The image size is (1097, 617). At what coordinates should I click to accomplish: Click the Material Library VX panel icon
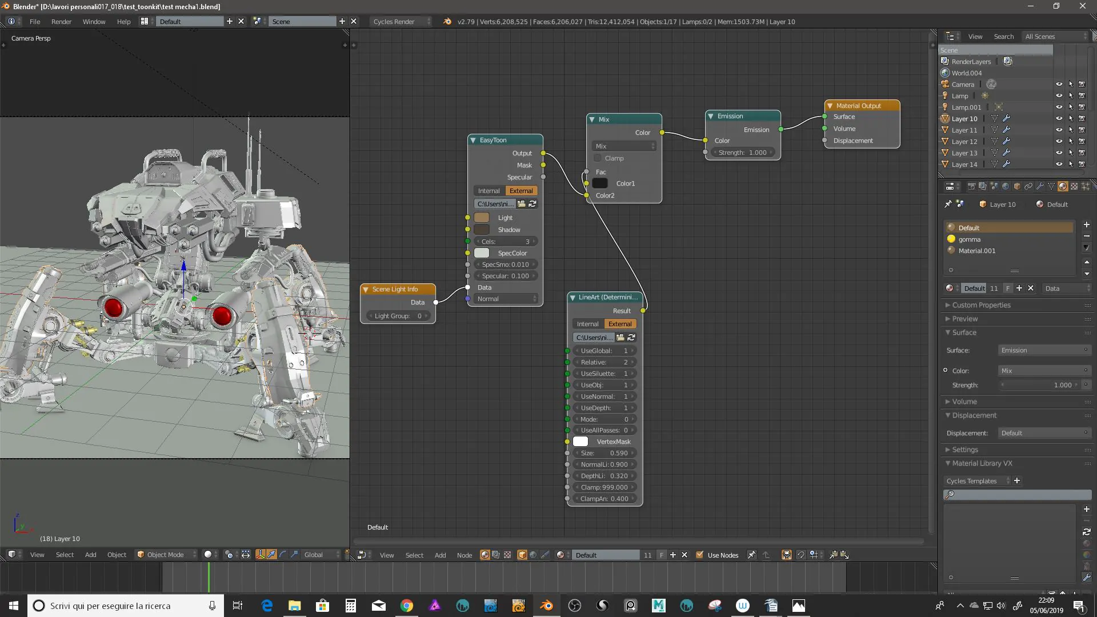(x=948, y=463)
